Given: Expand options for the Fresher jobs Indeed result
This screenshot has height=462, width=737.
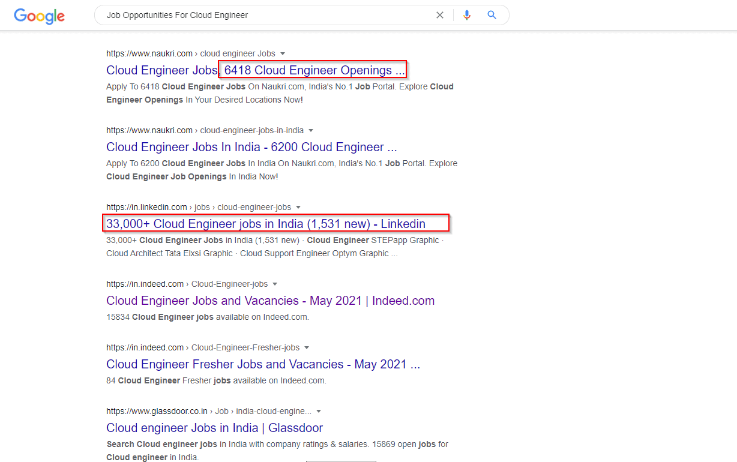Looking at the screenshot, I should [307, 347].
